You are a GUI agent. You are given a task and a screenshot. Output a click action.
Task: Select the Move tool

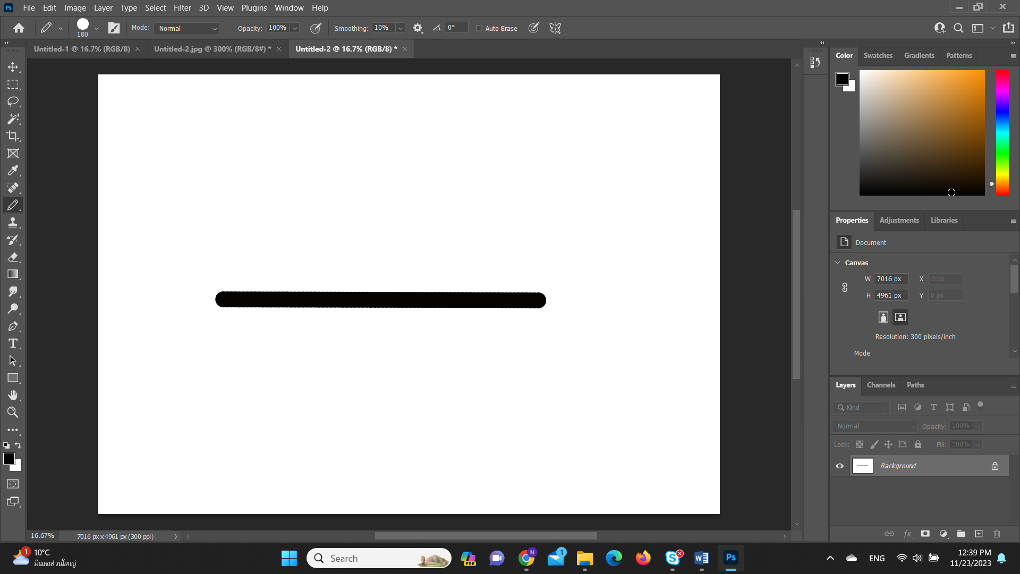click(13, 67)
